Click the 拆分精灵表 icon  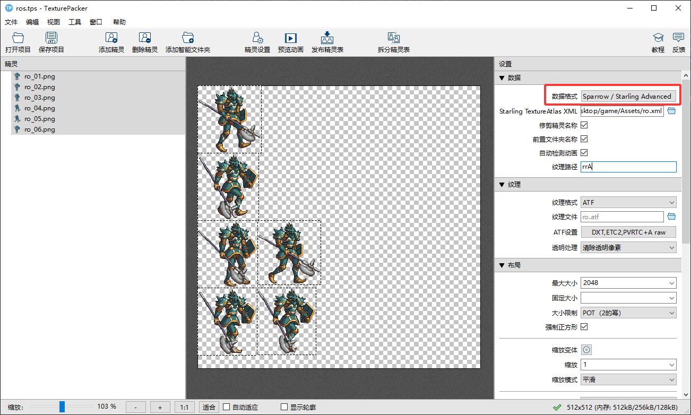pos(393,38)
